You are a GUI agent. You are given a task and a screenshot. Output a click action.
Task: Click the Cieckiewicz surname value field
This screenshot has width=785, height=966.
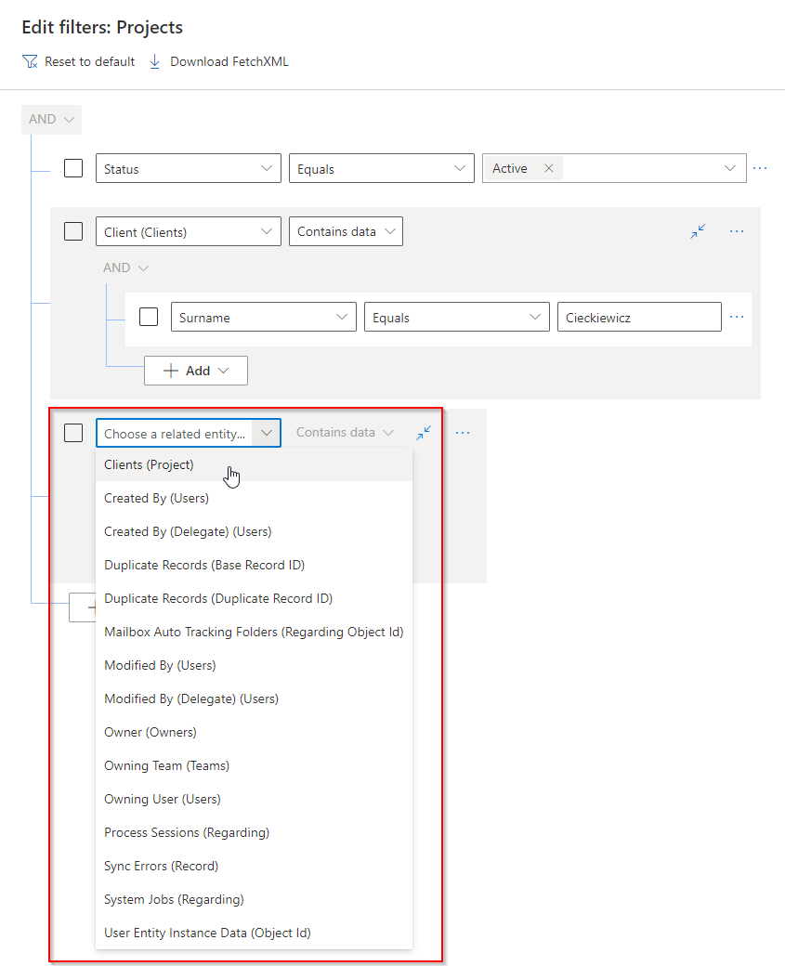639,317
